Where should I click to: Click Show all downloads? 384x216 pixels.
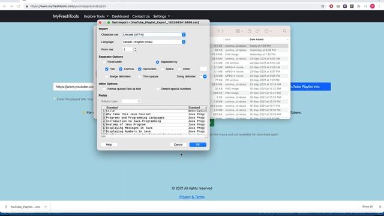(x=367, y=206)
